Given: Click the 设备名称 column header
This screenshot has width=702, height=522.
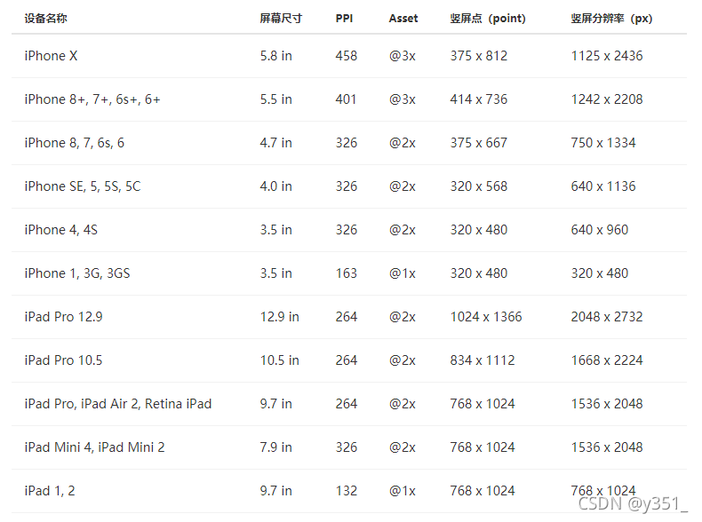Looking at the screenshot, I should coord(45,19).
